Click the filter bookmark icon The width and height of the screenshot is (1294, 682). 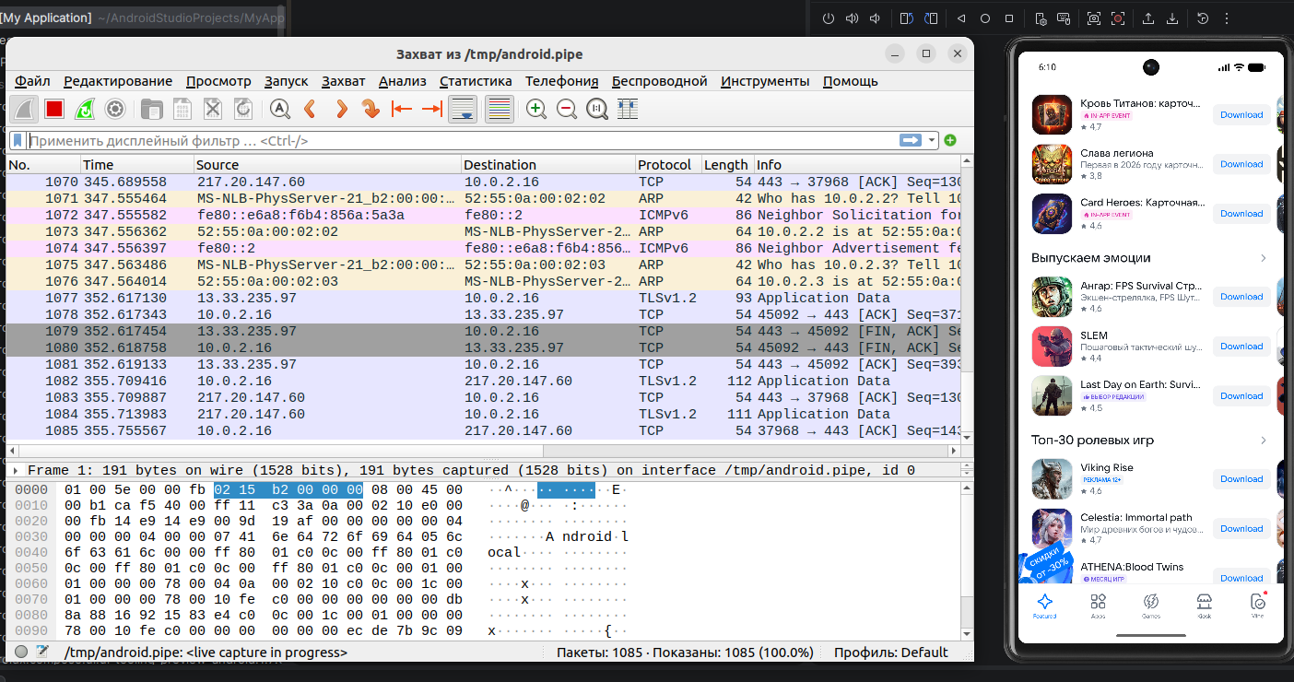[18, 141]
